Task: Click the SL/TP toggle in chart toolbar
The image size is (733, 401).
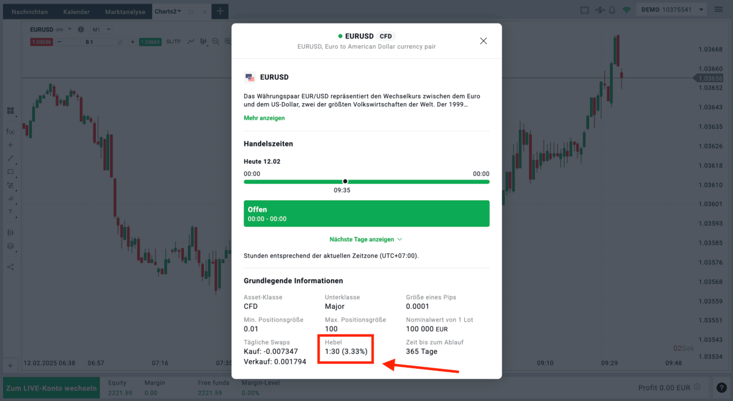Action: (173, 42)
